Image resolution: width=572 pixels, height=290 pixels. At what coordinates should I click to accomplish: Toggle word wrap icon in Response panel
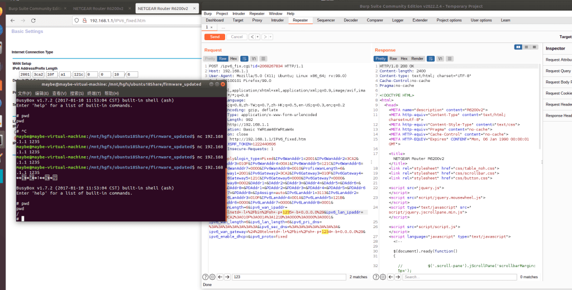tap(431, 59)
